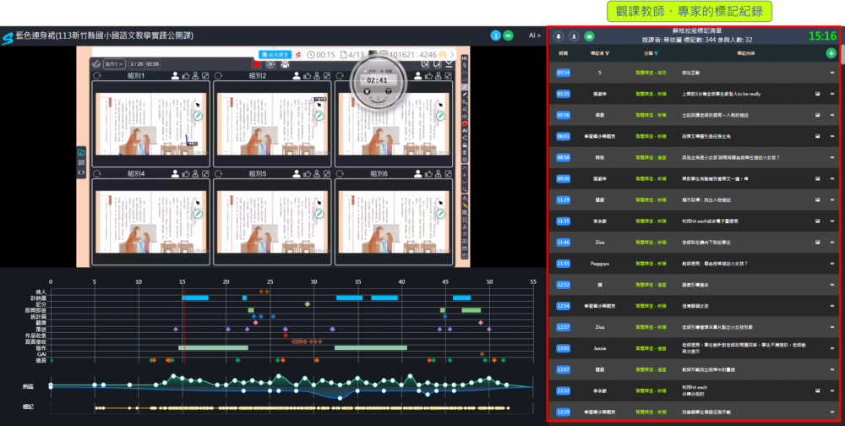Jump to the 11:29 timestamp marker
This screenshot has width=845, height=426.
point(564,199)
